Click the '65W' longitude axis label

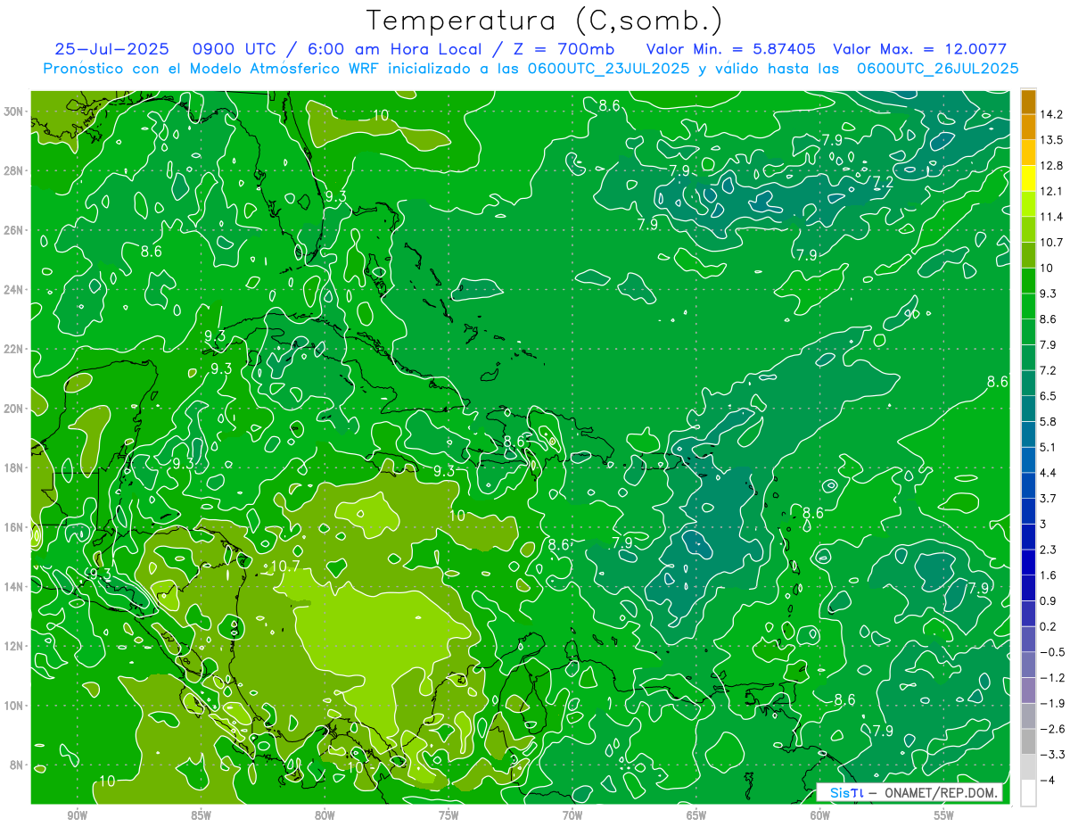pos(696,815)
